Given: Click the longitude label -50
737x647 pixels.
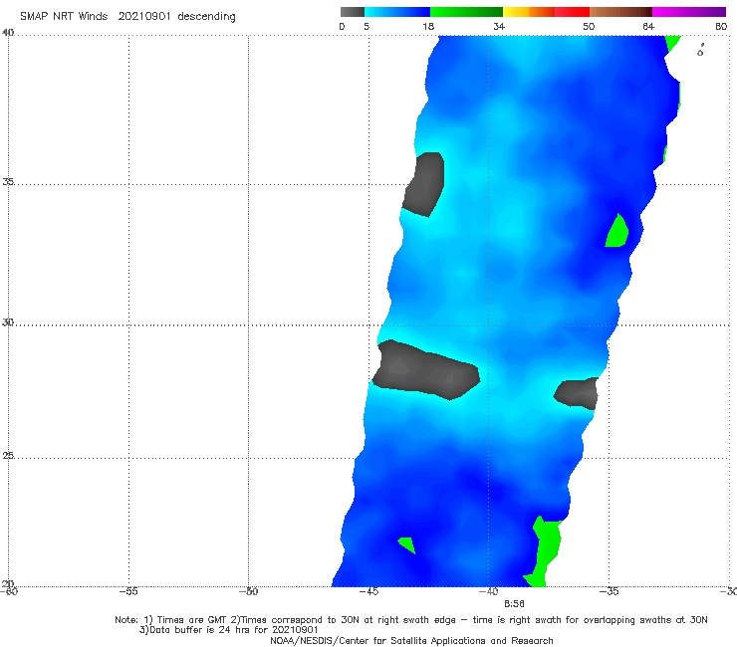Looking at the screenshot, I should pyautogui.click(x=248, y=591).
